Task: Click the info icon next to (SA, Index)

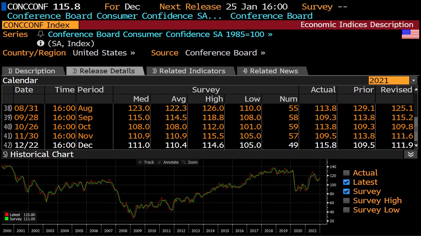Action: (41, 44)
